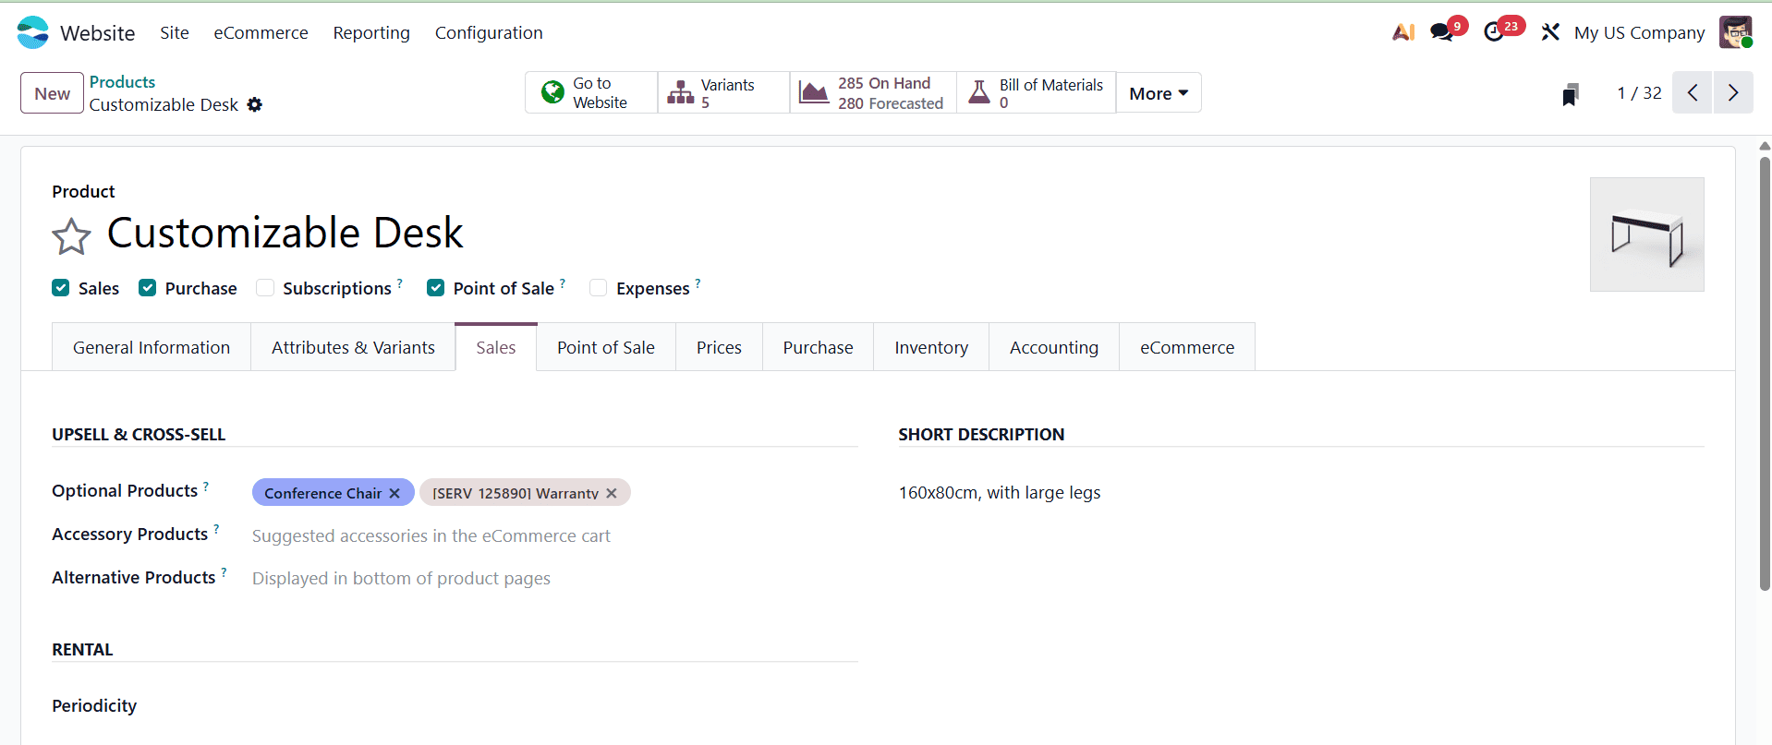Go to previous product record
1772x745 pixels.
coord(1693,92)
